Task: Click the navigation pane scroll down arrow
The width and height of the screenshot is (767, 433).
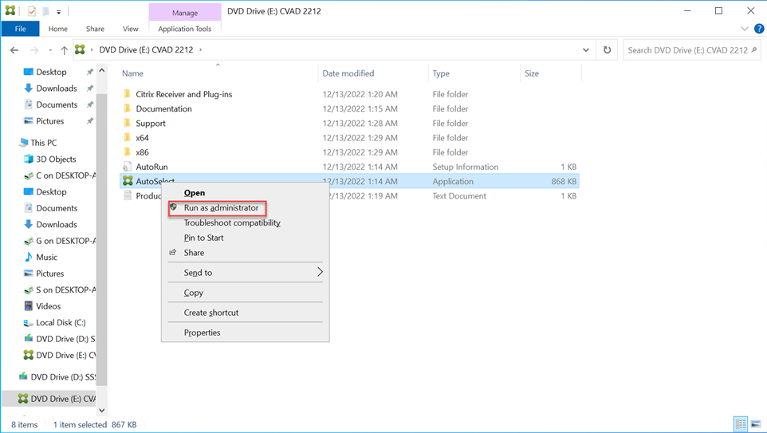Action: pos(101,411)
